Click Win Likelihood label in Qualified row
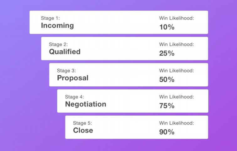Image resolution: width=237 pixels, height=151 pixels. (x=176, y=45)
